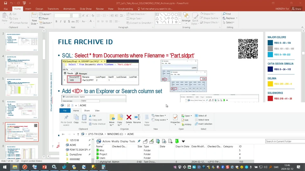The image size is (305, 171).
Task: Click the Reset slide button
Action: tap(44, 18)
